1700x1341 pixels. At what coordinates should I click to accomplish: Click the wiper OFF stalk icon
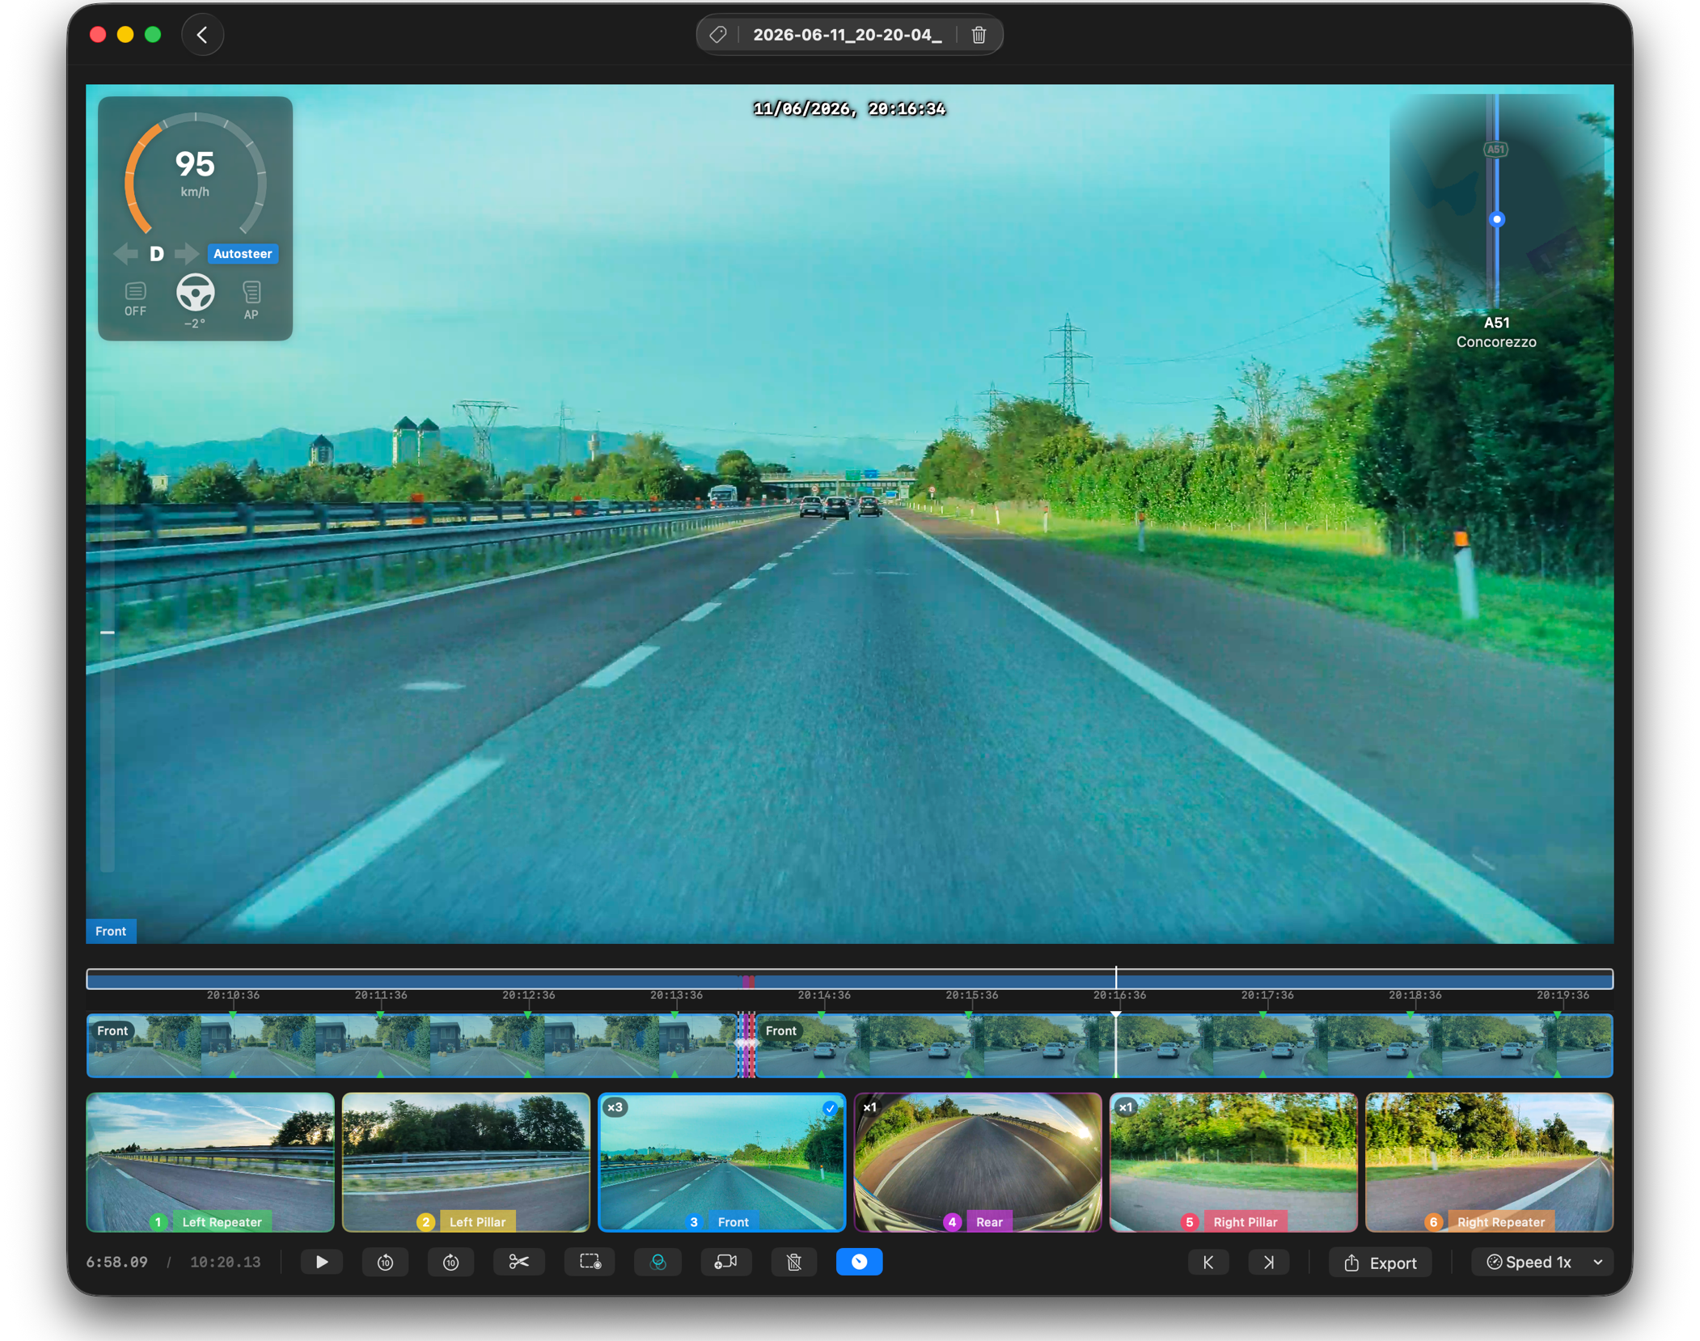pos(135,298)
